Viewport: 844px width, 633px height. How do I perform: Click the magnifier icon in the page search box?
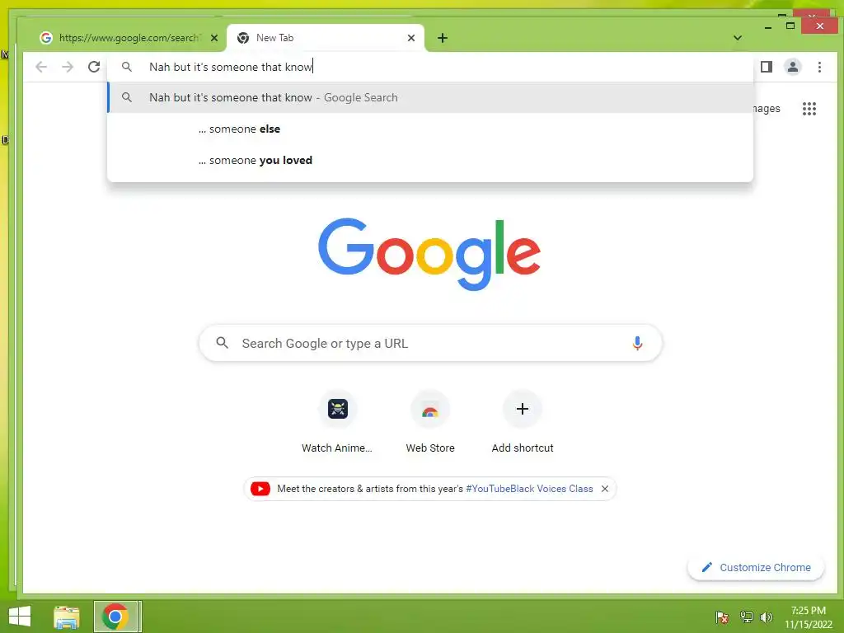(222, 343)
